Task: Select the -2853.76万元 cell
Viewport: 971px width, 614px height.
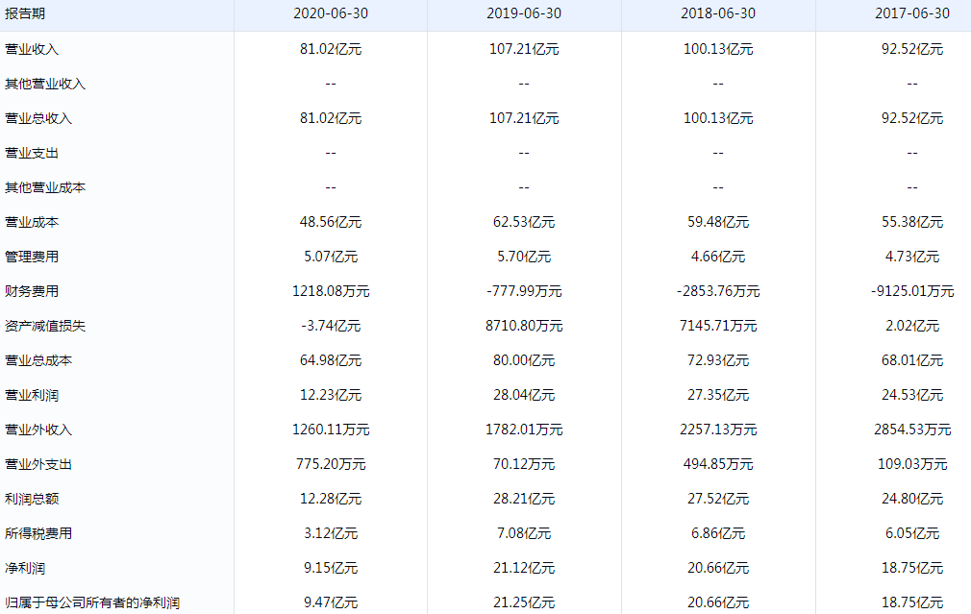Action: tap(718, 291)
